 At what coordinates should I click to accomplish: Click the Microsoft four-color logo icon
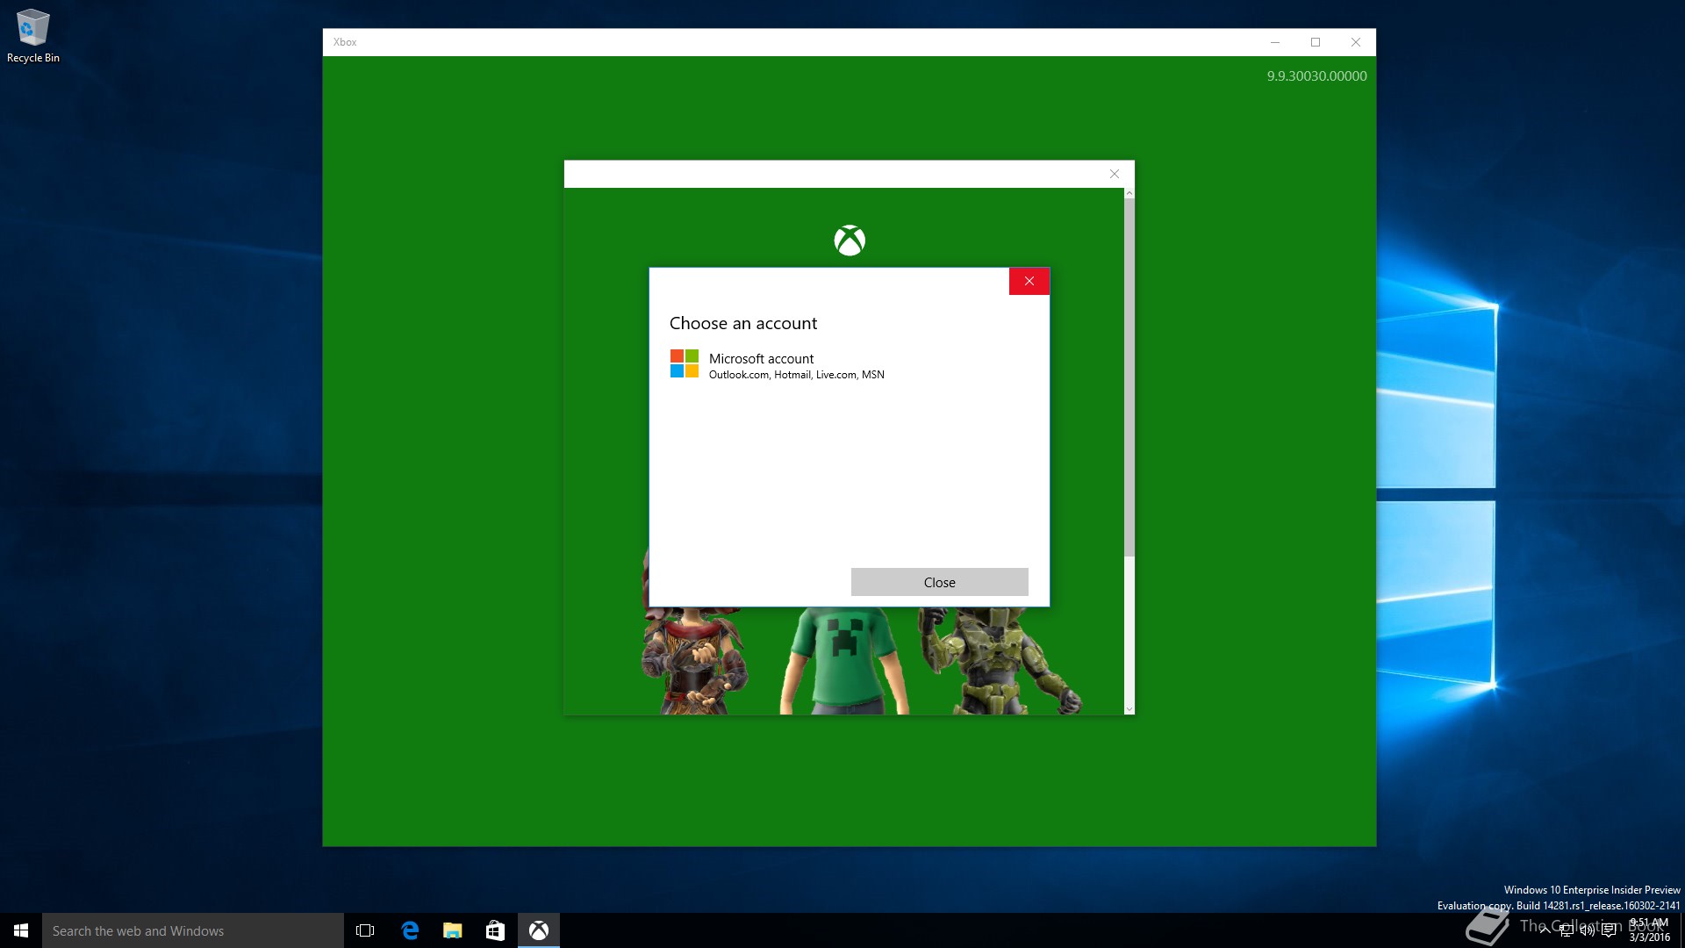pyautogui.click(x=685, y=363)
